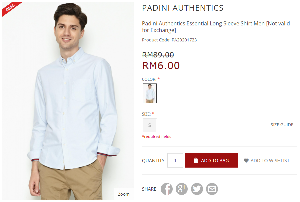Select size S option
The image size is (300, 202).
[x=150, y=125]
